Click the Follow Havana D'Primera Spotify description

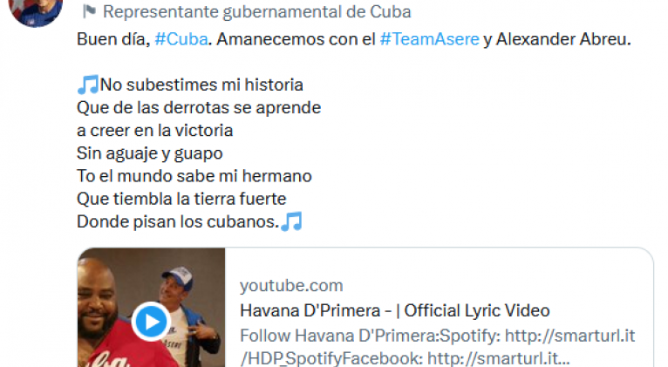pyautogui.click(x=438, y=347)
